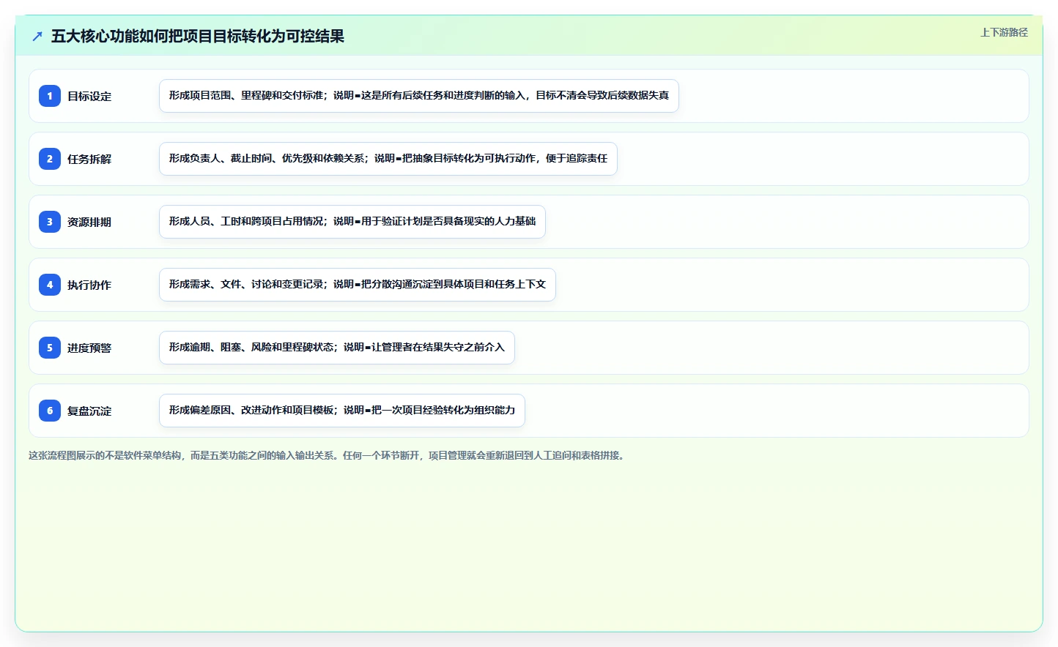Screen dimensions: 1058x647
Task: Click the footnote beginning 这张流程图展示的不是软件菜单结构
Action: click(x=328, y=455)
